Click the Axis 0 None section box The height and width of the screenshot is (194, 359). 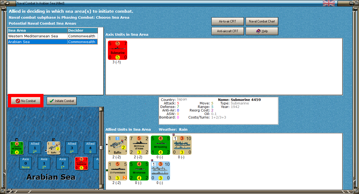[x=26, y=163]
